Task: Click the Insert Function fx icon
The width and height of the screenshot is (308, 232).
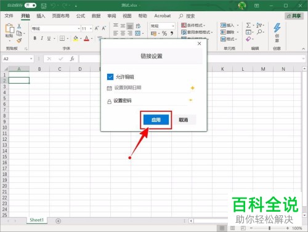Action: [72, 59]
